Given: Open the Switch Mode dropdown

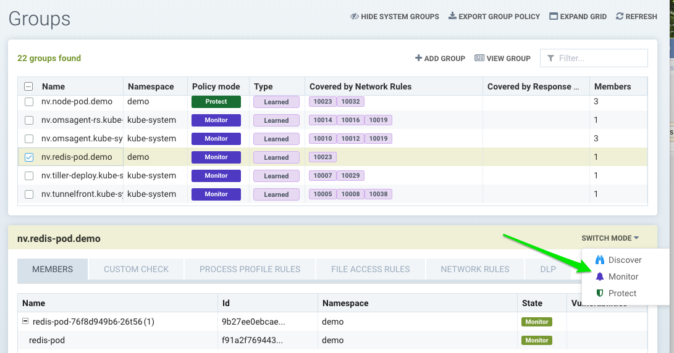Looking at the screenshot, I should pos(610,238).
